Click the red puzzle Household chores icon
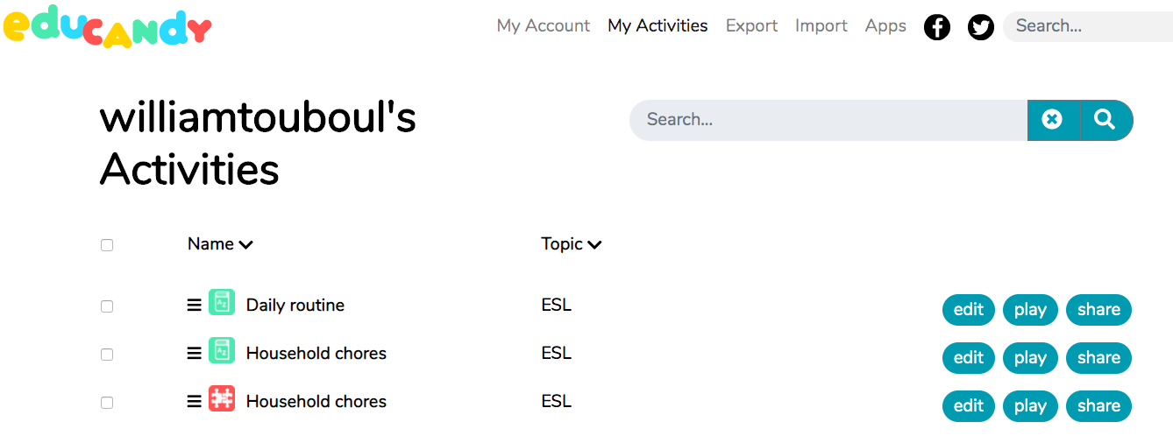 (x=222, y=399)
